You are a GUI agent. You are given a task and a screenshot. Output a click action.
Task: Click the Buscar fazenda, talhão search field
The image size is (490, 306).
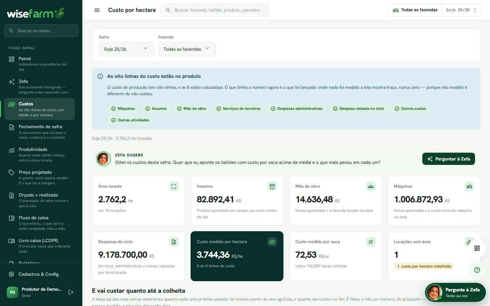click(x=215, y=10)
